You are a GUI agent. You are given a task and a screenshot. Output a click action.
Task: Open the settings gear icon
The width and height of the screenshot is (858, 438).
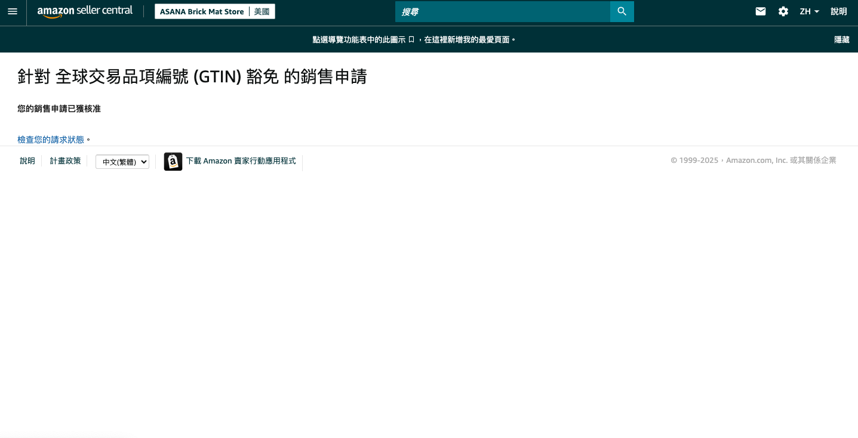point(783,11)
